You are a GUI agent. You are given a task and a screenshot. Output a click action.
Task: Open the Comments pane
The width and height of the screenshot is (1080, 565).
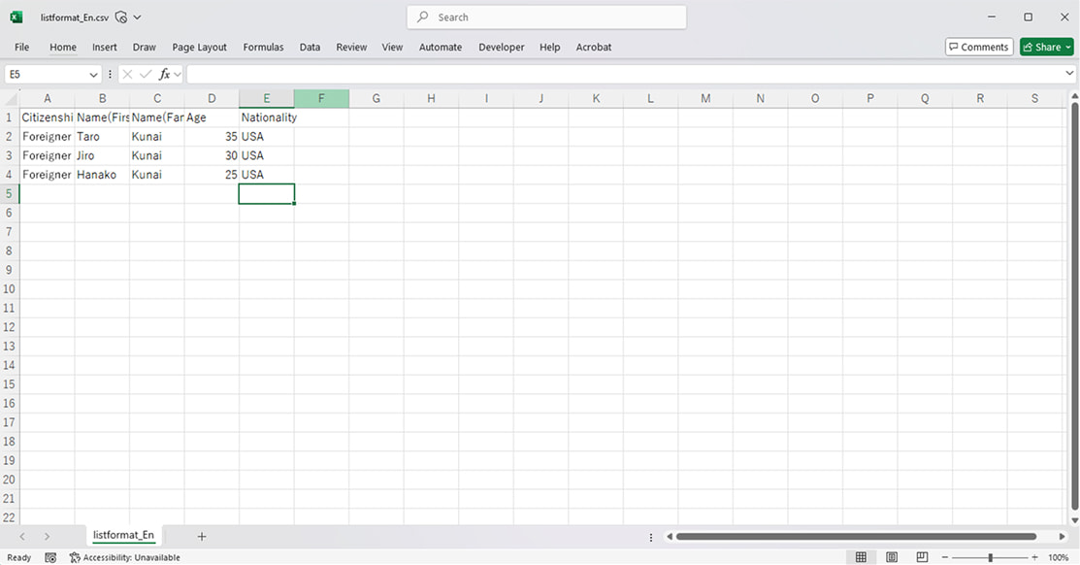point(978,47)
